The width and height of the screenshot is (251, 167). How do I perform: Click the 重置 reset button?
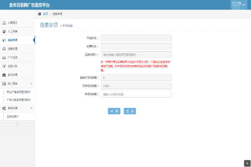click(130, 111)
